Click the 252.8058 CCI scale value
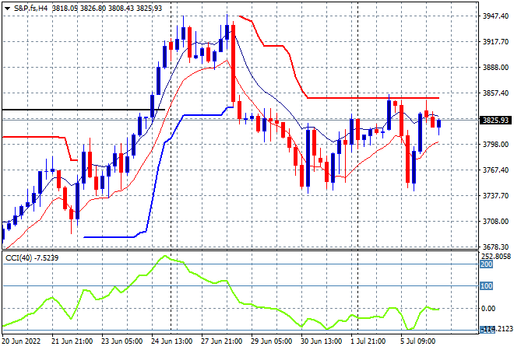The height and width of the screenshot is (350, 514). [x=495, y=257]
